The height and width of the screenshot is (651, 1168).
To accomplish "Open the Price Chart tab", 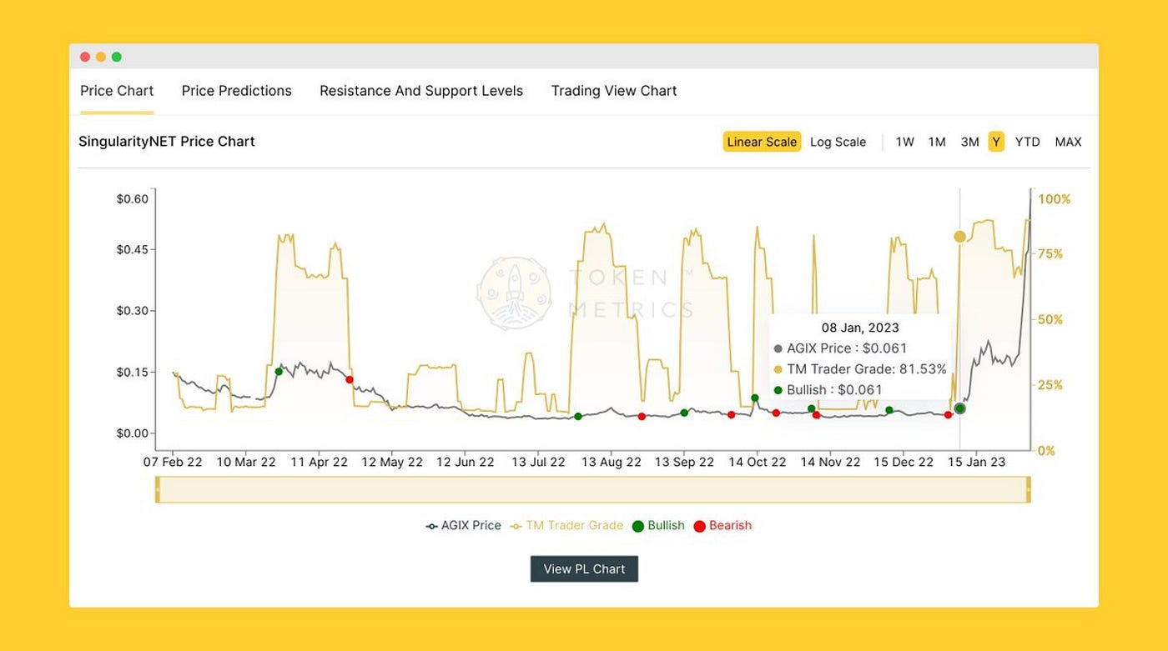I will click(117, 91).
